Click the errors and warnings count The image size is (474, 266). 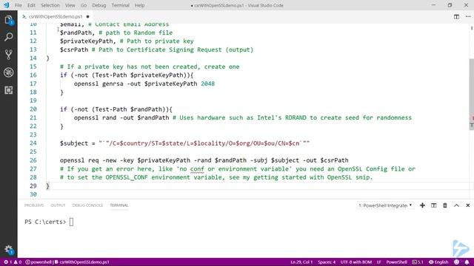(13, 262)
